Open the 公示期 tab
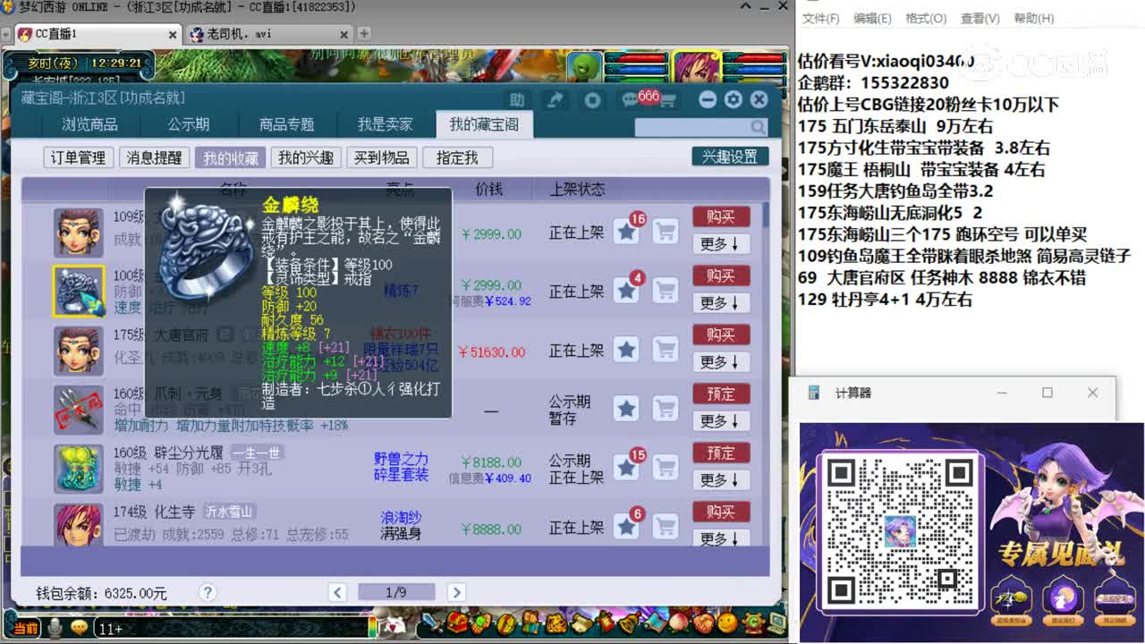This screenshot has width=1145, height=644. [189, 124]
